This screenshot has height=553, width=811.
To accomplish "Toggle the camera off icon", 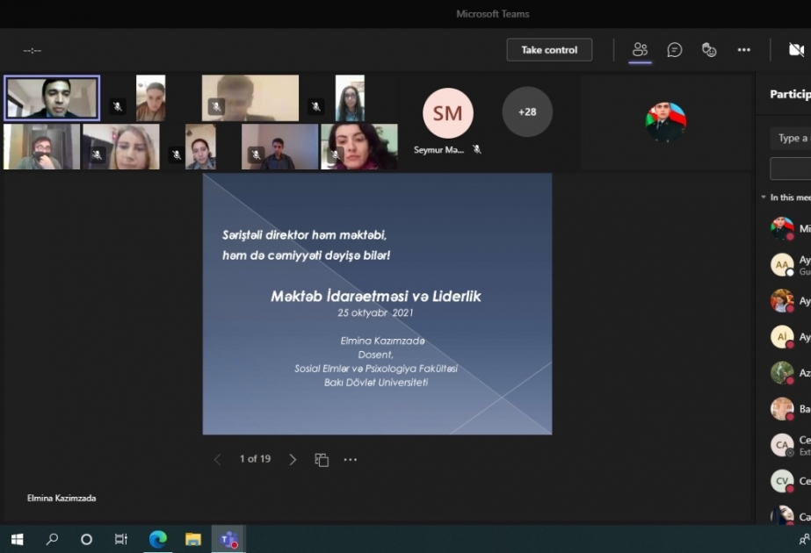I will [x=797, y=50].
